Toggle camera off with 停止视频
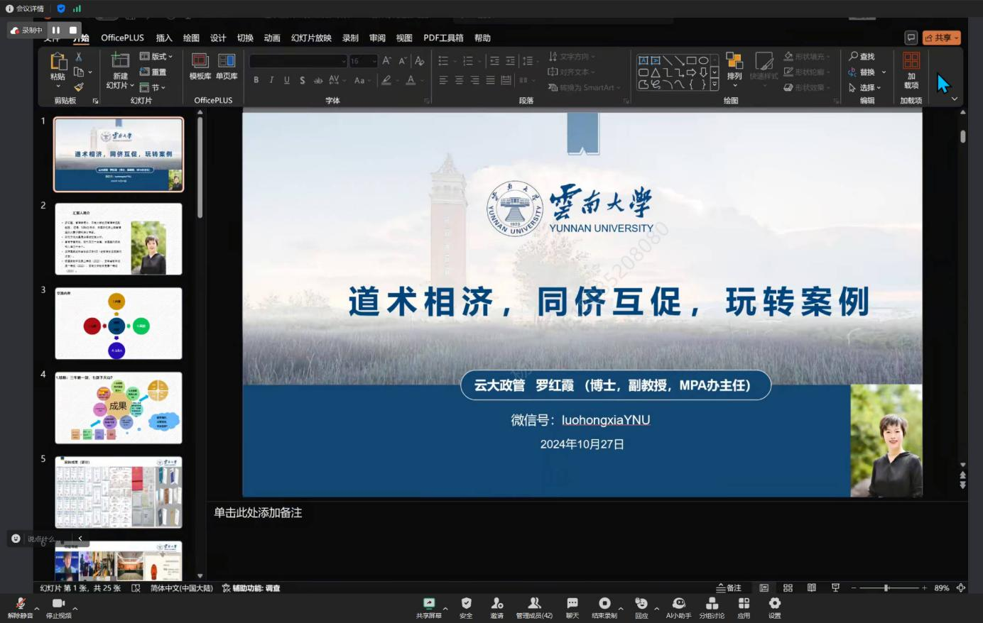 [58, 607]
